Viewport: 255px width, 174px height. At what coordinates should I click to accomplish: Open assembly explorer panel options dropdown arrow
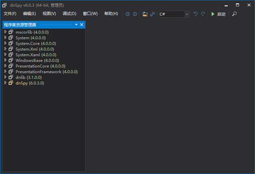coord(76,25)
